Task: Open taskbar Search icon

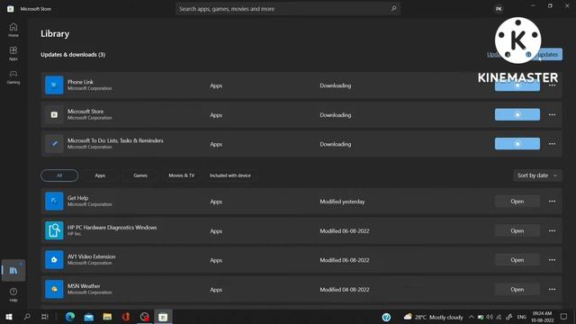Action: (x=27, y=317)
